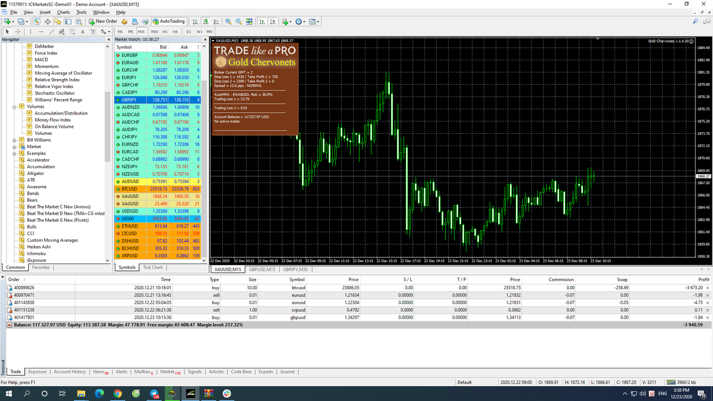Switch to Navigator Favorites tab
Viewport: 713px width, 401px height.
(x=41, y=267)
